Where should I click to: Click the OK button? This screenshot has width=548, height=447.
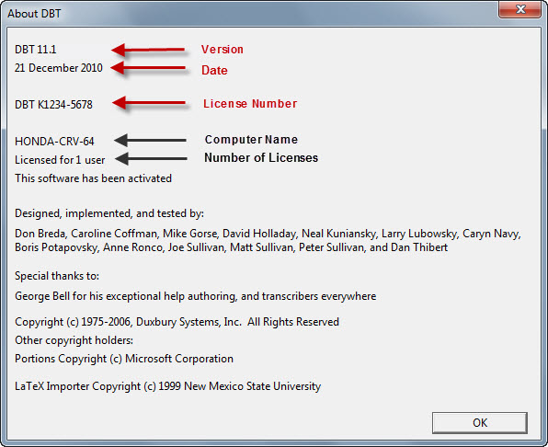[480, 422]
